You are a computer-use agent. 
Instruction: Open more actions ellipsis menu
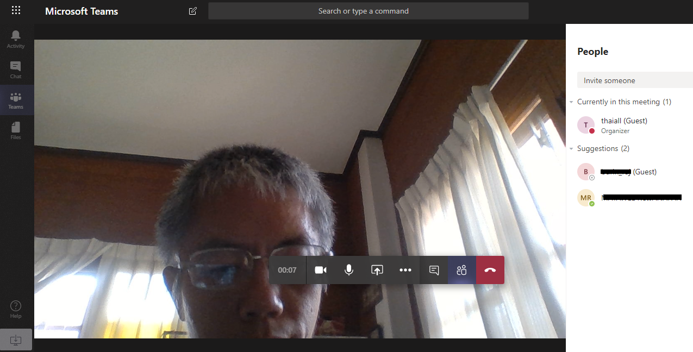tap(405, 270)
